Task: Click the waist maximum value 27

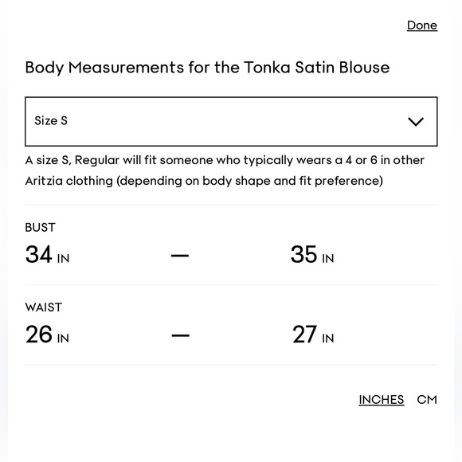Action: tap(304, 334)
